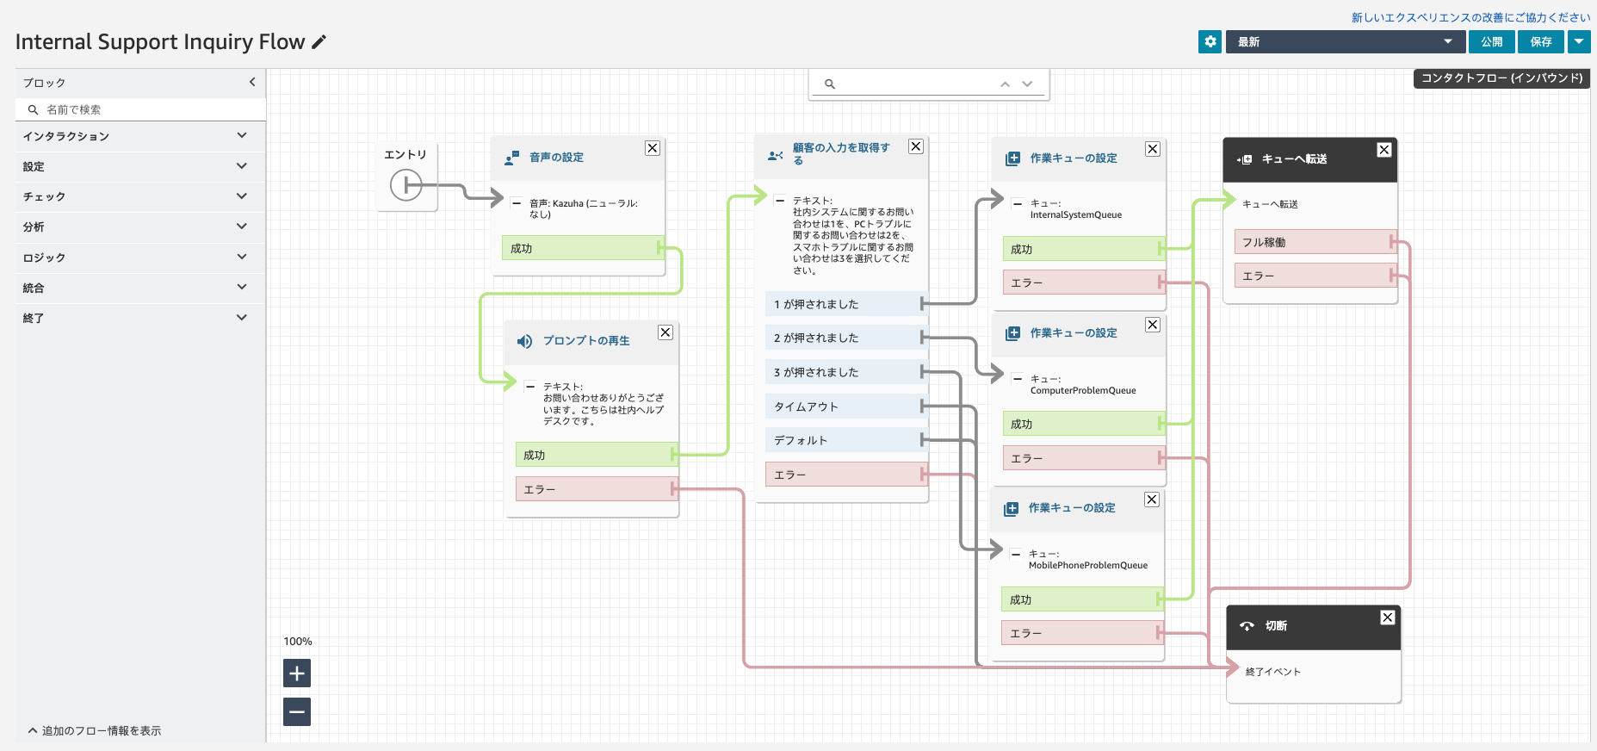Viewport: 1597px width, 751px height.
Task: Click the 保存 save button
Action: point(1541,41)
